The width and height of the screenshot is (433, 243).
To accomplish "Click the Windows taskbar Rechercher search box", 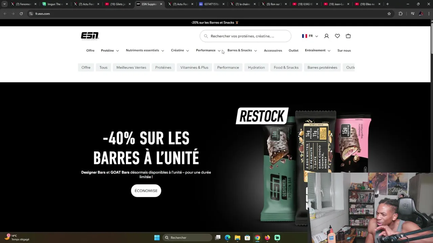I will (x=187, y=238).
